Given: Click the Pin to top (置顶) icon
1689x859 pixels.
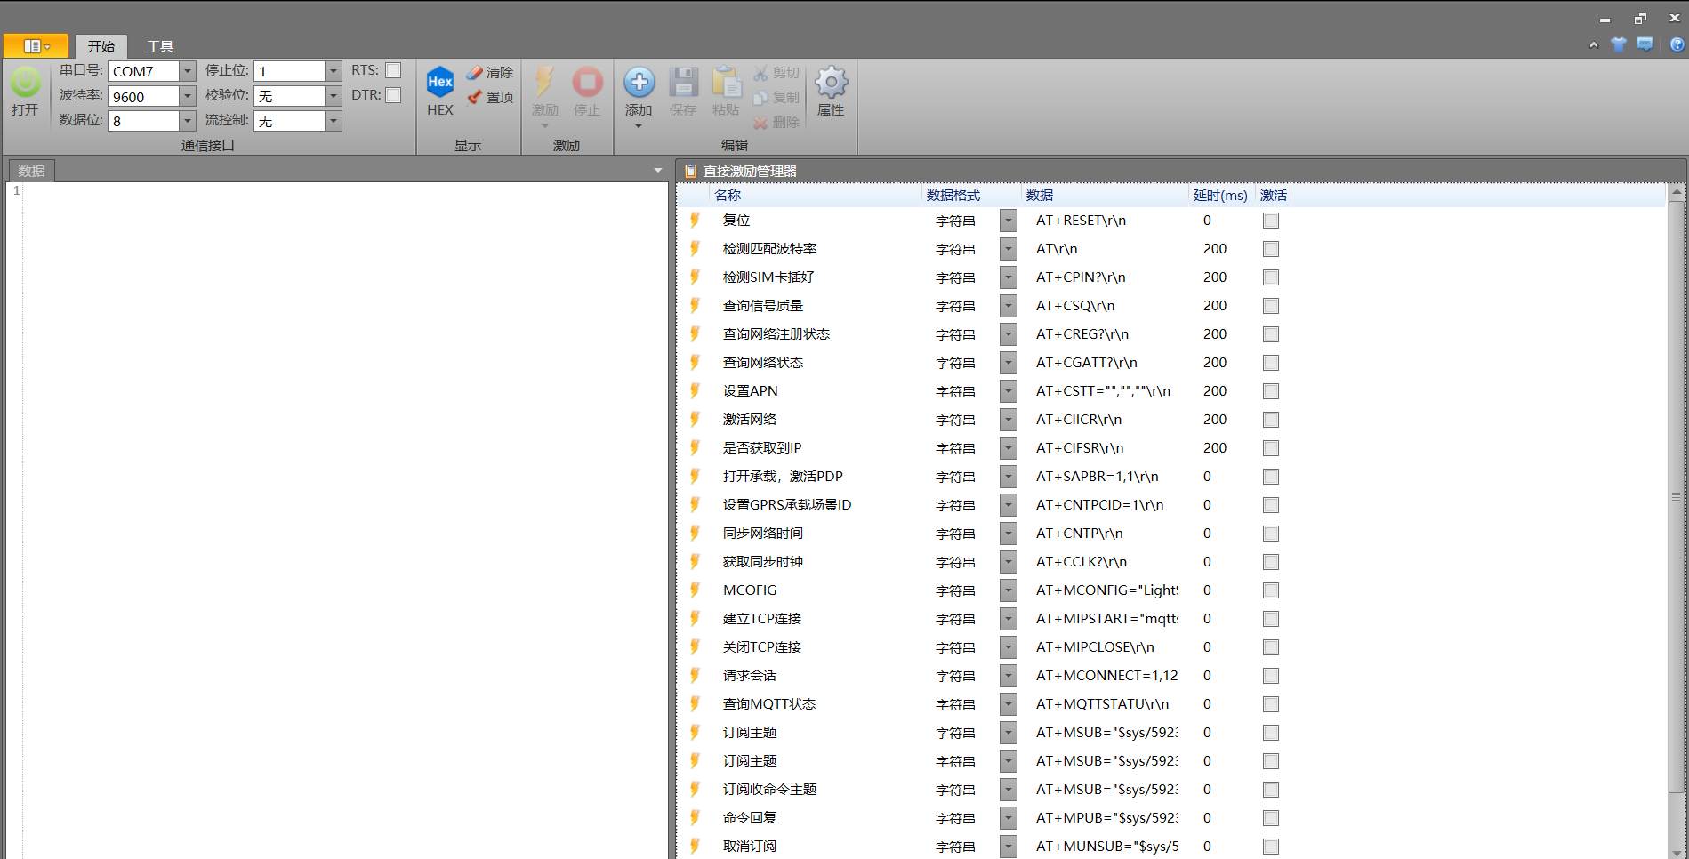Looking at the screenshot, I should pos(475,97).
